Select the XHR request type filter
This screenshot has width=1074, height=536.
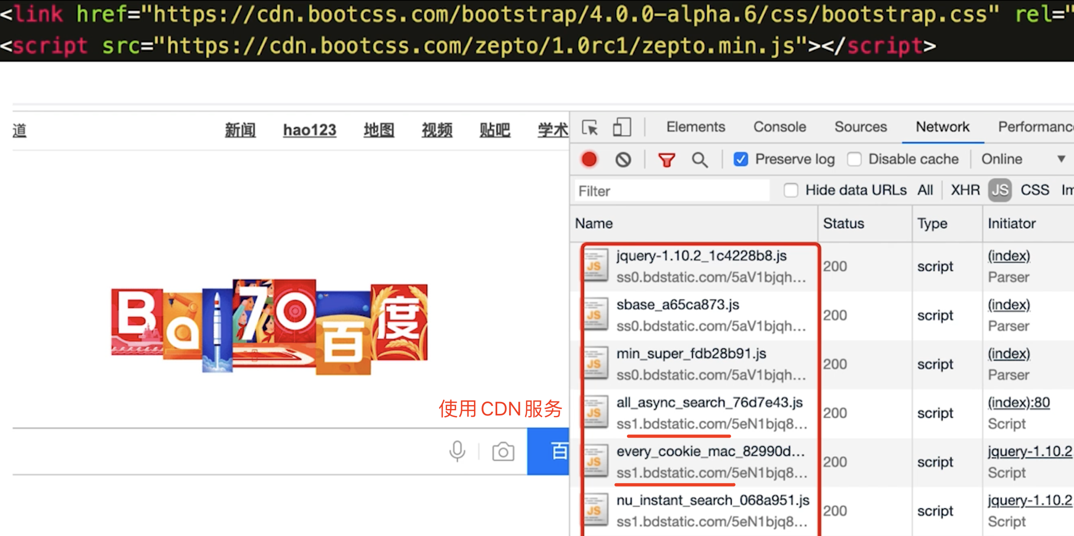[x=965, y=191]
